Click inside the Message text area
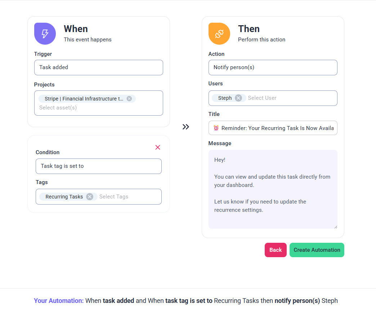This screenshot has height=313, width=376. 273,189
